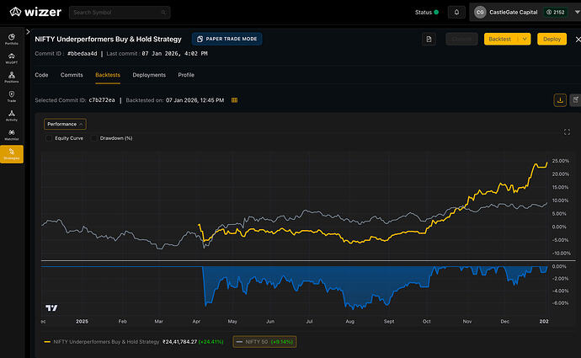Click the selected commit ID c7b272ea
581x358 pixels.
tap(102, 100)
